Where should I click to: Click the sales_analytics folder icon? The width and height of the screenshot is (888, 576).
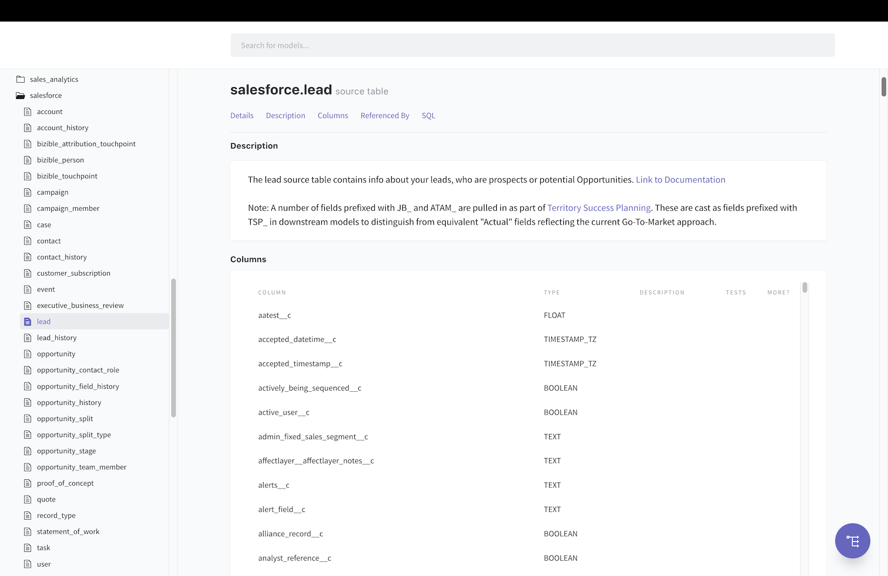[21, 79]
